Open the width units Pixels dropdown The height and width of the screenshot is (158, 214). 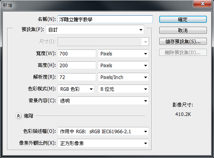pyautogui.click(x=123, y=53)
